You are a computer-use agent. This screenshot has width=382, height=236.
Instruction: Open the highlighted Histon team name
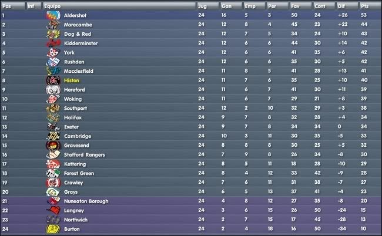point(72,80)
